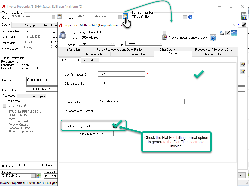Viewport: 249px width, 186px height.
Task: Click the Invoice number field showing 312086
Action: pyautogui.click(x=35, y=31)
